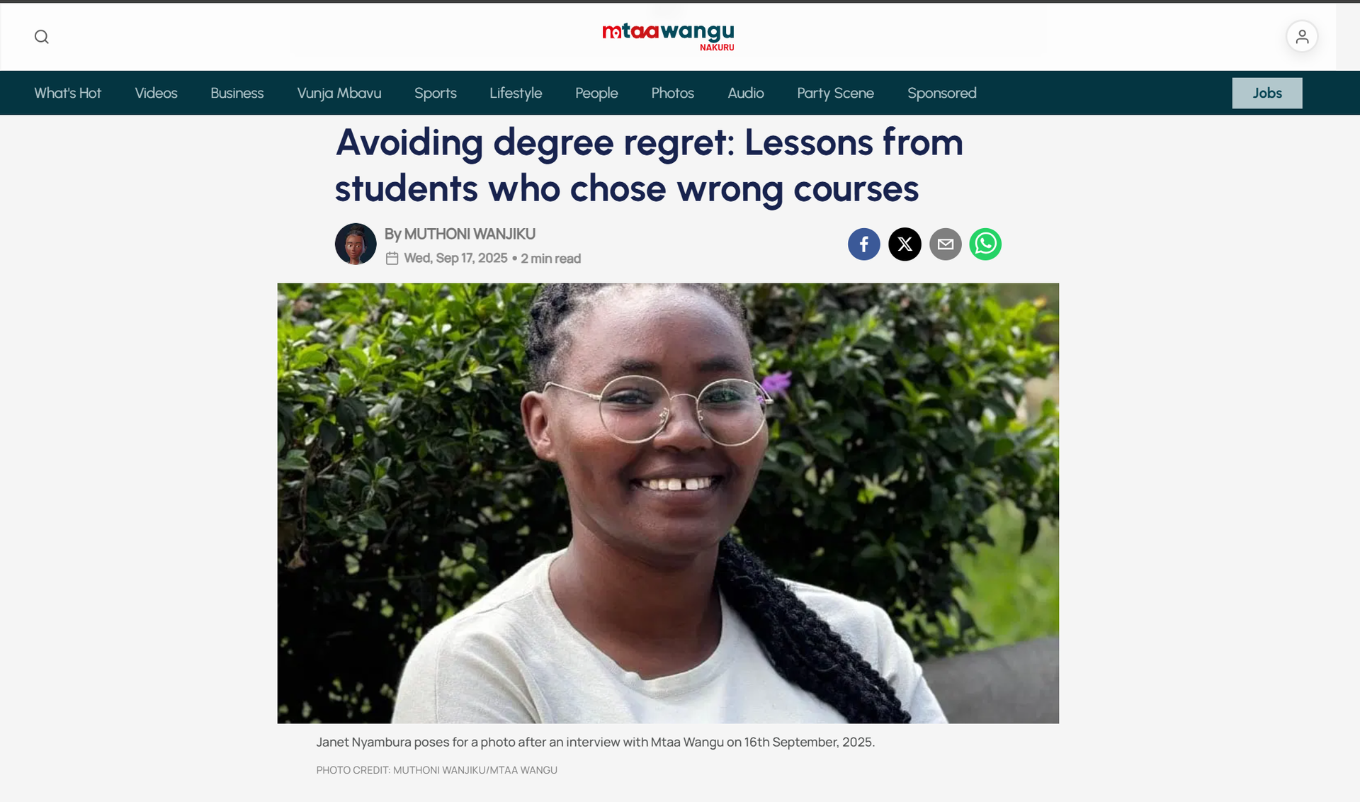1360x802 pixels.
Task: Open Sponsored section in navigation
Action: [941, 93]
